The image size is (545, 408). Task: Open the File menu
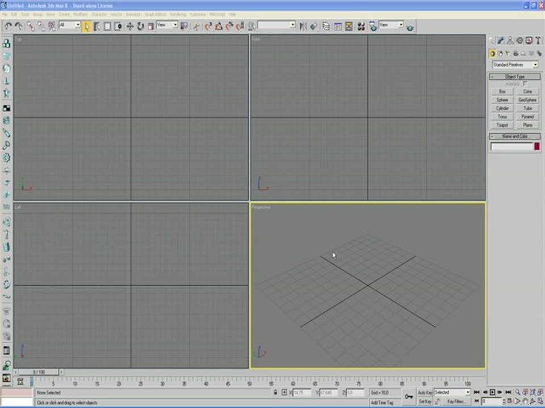pos(5,15)
